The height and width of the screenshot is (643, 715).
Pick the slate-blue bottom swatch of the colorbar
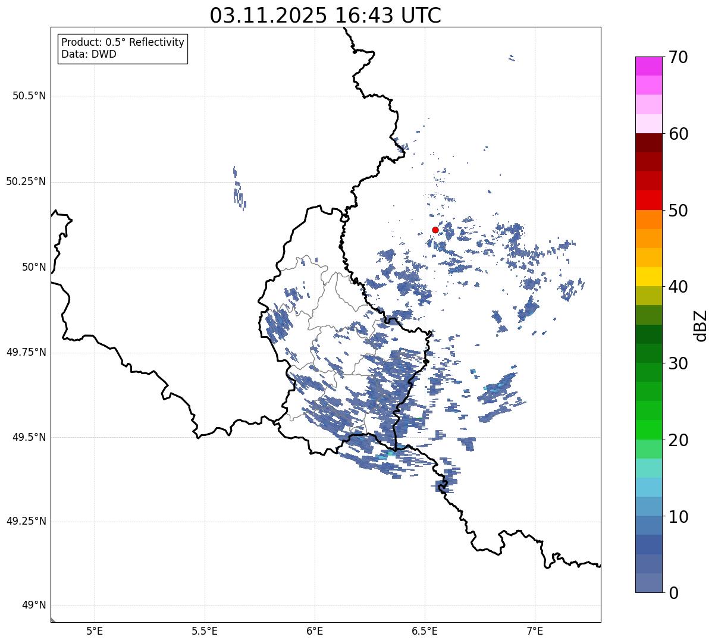(x=648, y=583)
